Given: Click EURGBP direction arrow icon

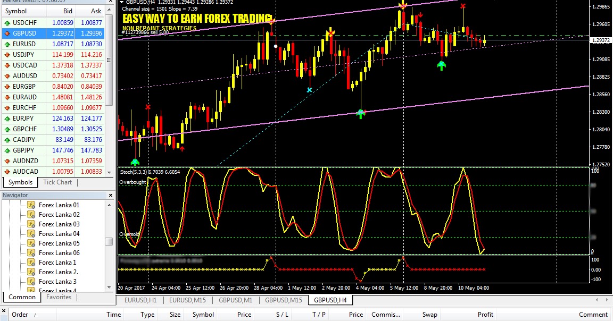Looking at the screenshot, I should click(x=7, y=87).
